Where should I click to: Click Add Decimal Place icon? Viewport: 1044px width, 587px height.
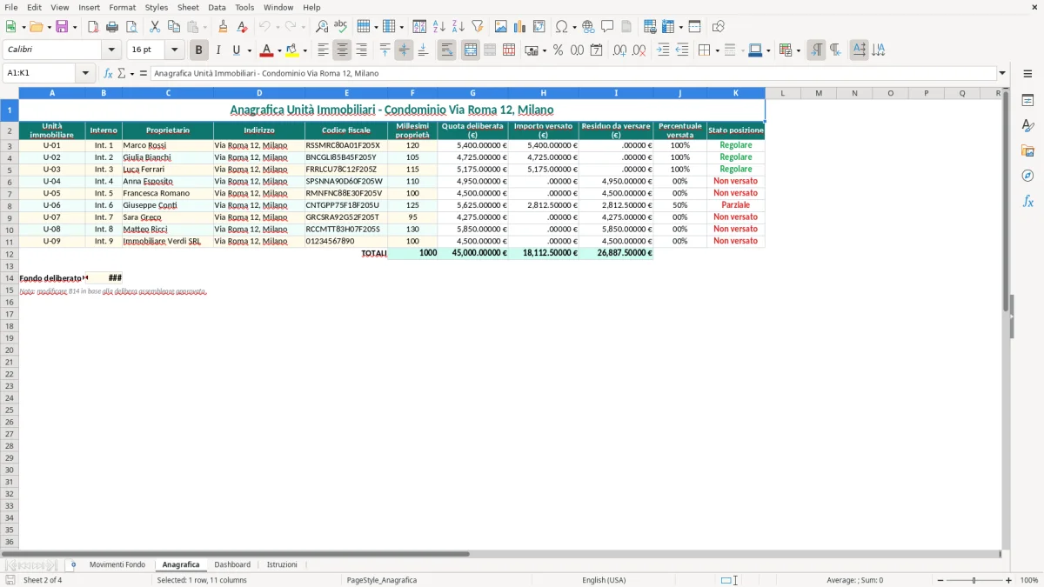tap(619, 50)
